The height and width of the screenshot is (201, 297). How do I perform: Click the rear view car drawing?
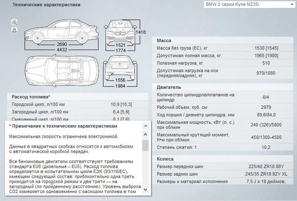pyautogui.click(x=120, y=68)
